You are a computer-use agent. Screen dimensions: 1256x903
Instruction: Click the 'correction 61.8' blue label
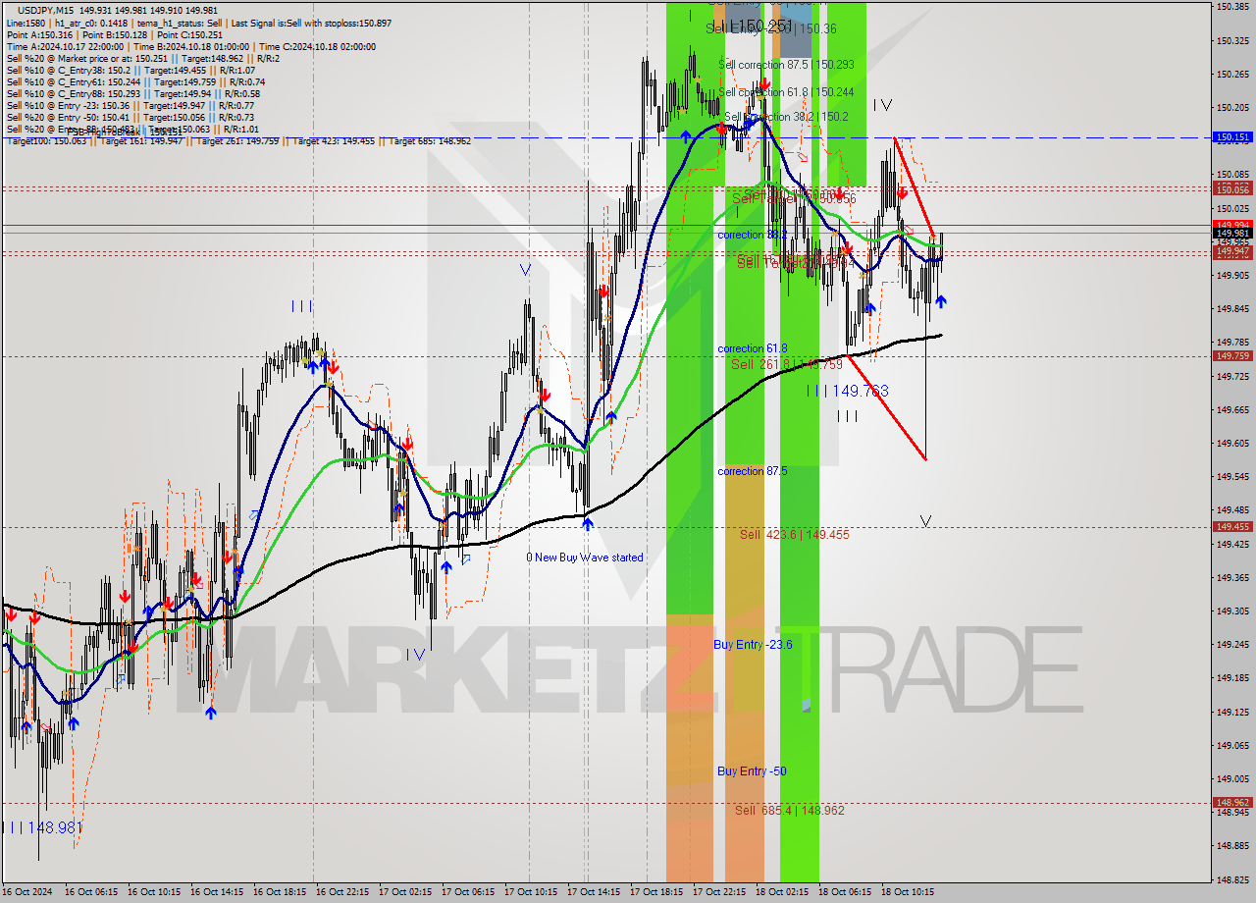[x=754, y=348]
